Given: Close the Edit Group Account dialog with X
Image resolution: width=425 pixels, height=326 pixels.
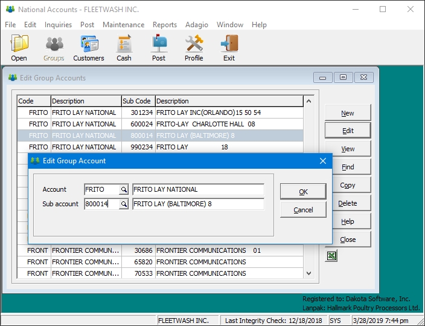Looking at the screenshot, I should [323, 161].
